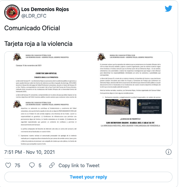Click the Avalancha Sur banner photo in document
The width and height of the screenshot is (180, 187).
coord(118,107)
